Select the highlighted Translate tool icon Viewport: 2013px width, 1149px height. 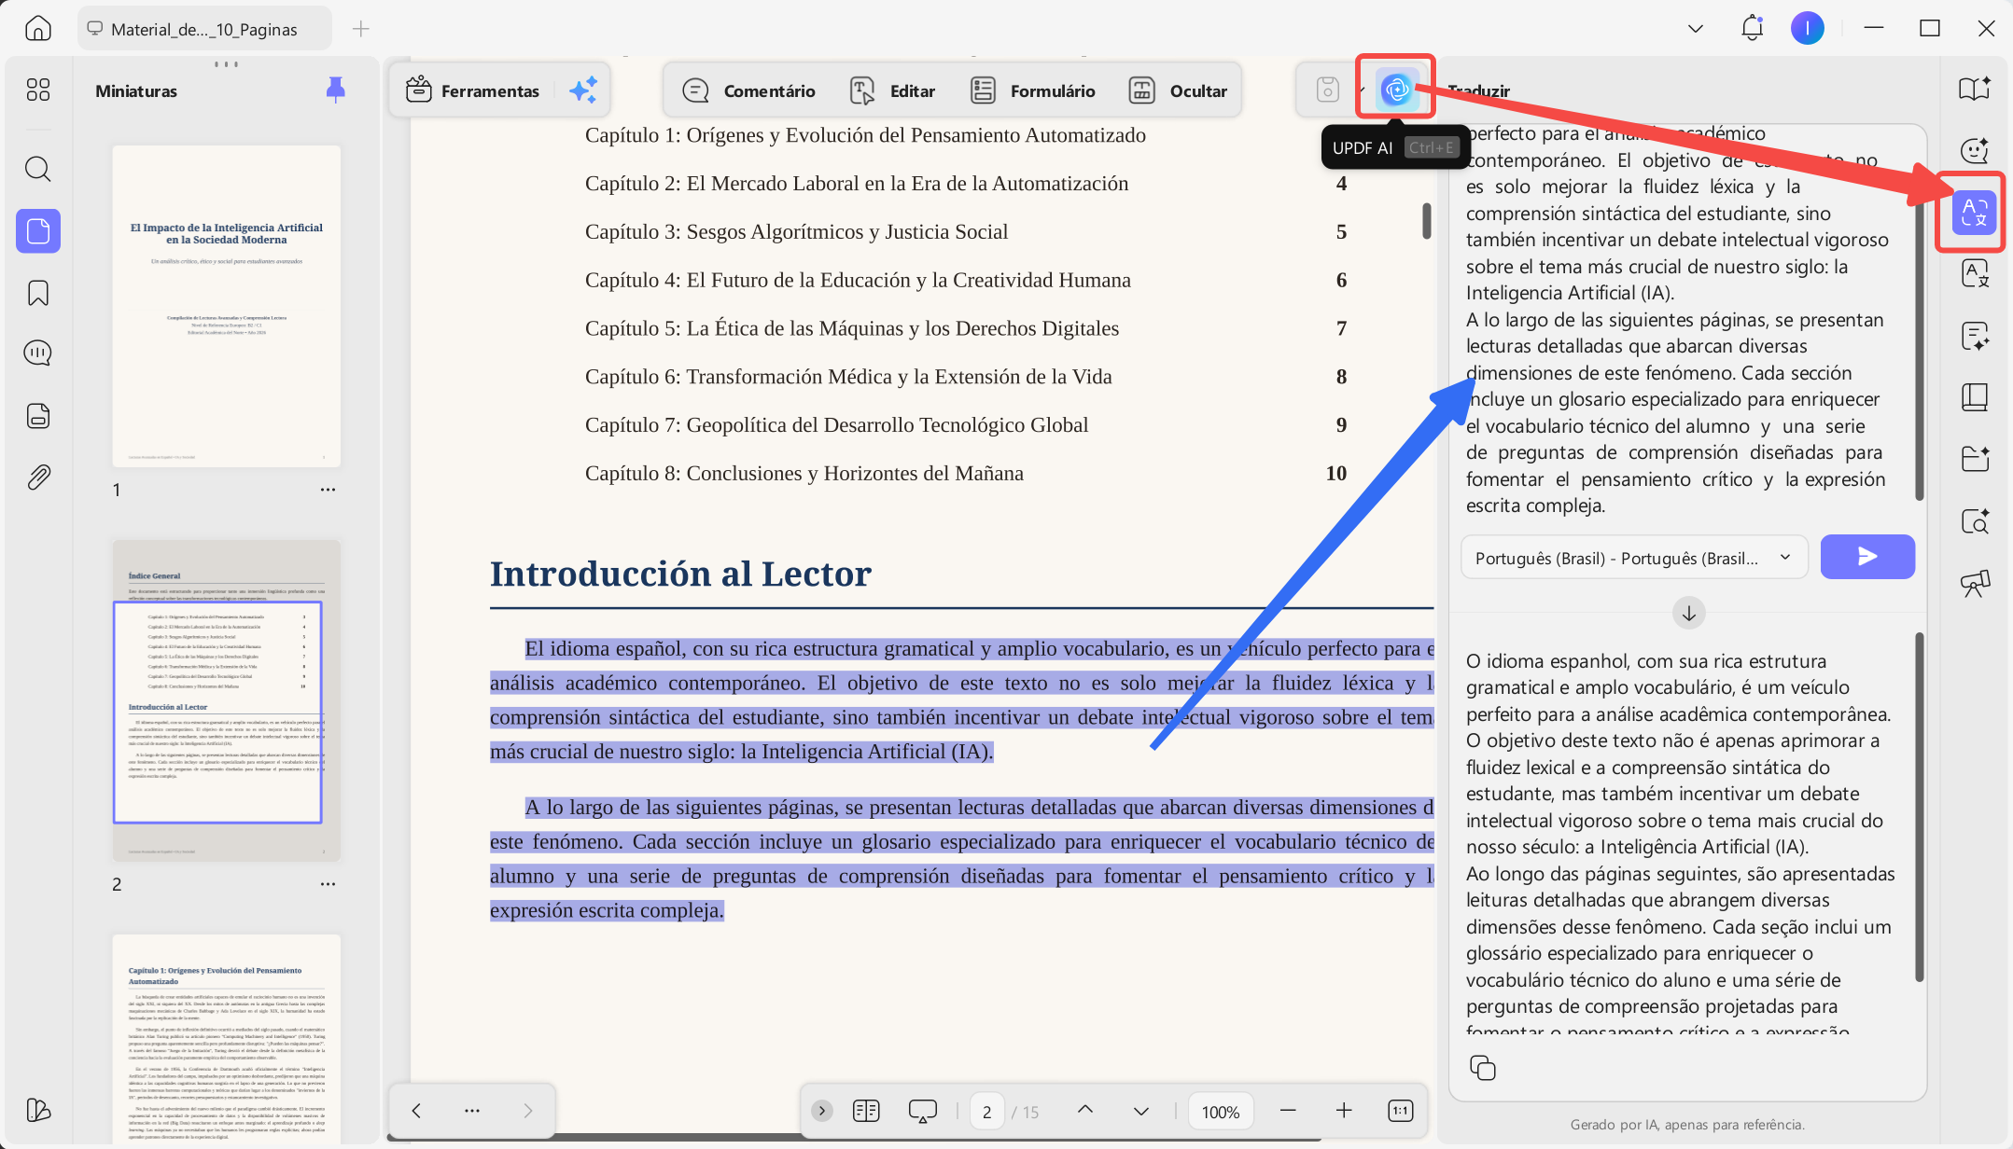coord(1974,214)
